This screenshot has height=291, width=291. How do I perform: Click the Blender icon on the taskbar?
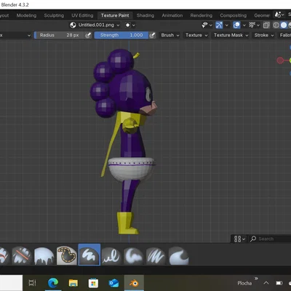134,283
